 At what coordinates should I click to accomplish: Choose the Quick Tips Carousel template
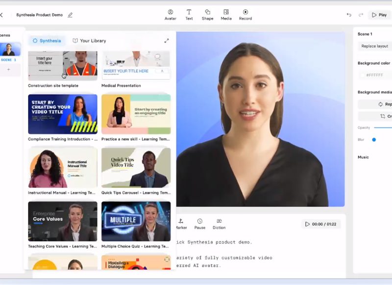[x=136, y=168]
